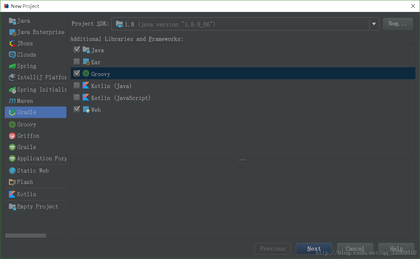
Task: Click the Application Forge icon
Action: click(x=12, y=159)
